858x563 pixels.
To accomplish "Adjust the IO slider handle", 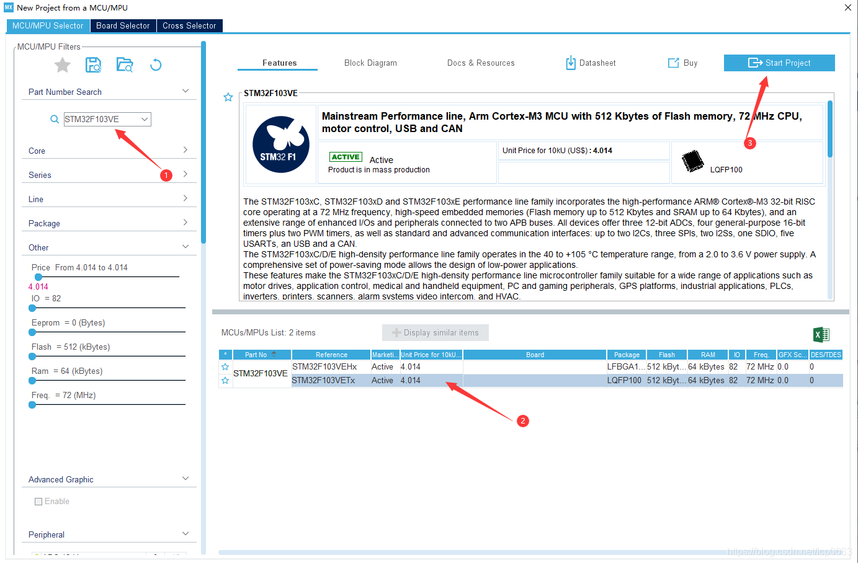I will (x=32, y=308).
